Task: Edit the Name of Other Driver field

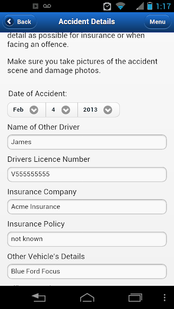Action: point(87,142)
